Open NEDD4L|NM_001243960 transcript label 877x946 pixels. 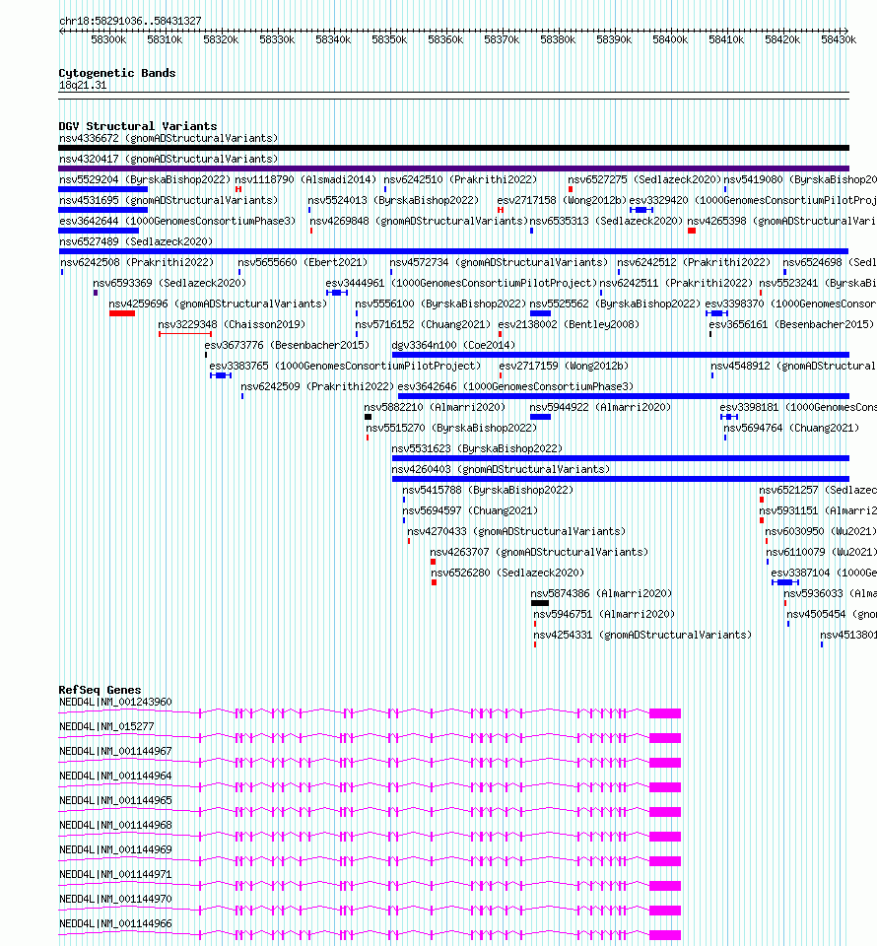[115, 703]
